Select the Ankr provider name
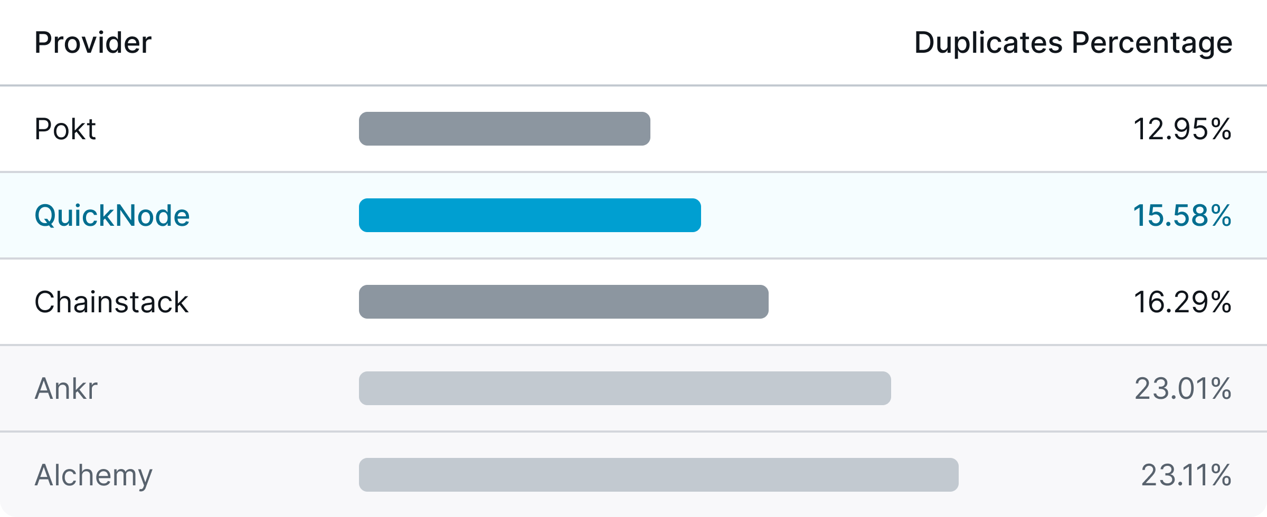Viewport: 1267px width, 517px height. 66,388
